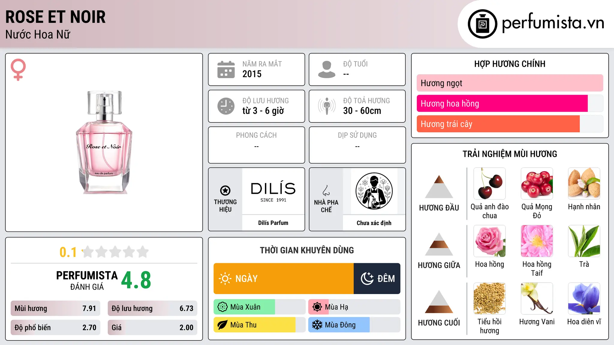Click the Hương đầu pyramid icon
Screen dimensions: 614x345
439,187
